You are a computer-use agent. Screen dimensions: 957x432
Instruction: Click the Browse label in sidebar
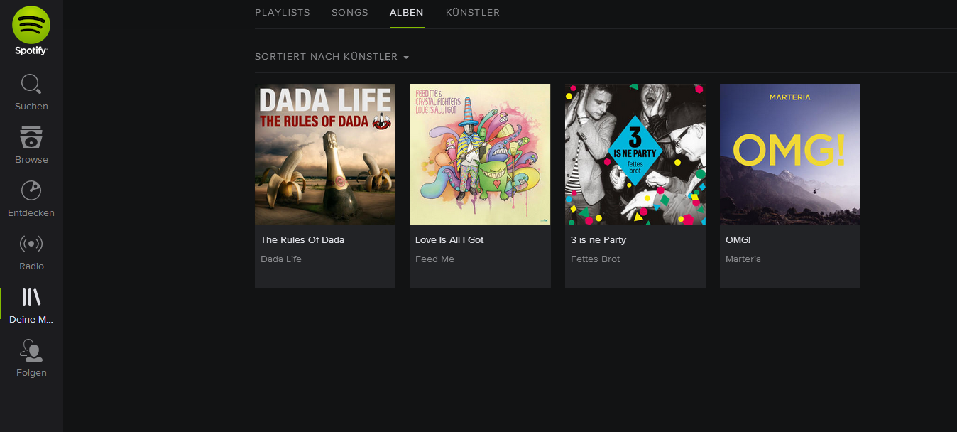(31, 160)
